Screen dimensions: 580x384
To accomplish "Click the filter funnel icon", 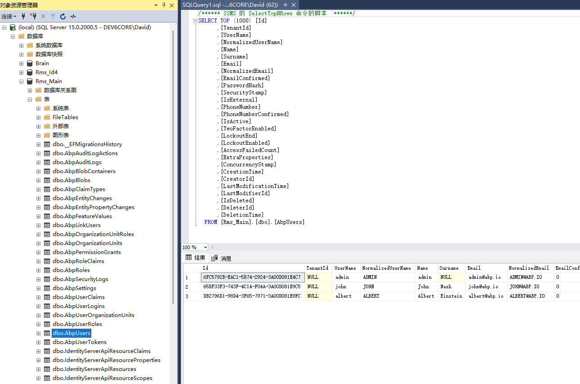I will 53,16.
